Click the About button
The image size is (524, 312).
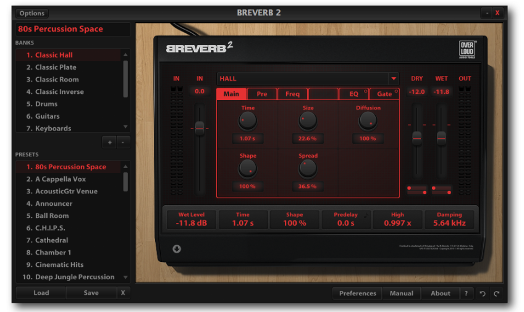point(441,293)
